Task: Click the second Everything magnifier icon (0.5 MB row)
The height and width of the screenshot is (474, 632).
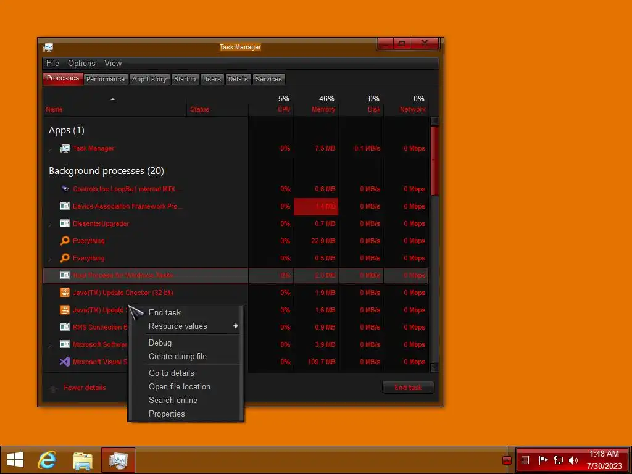Action: click(64, 258)
